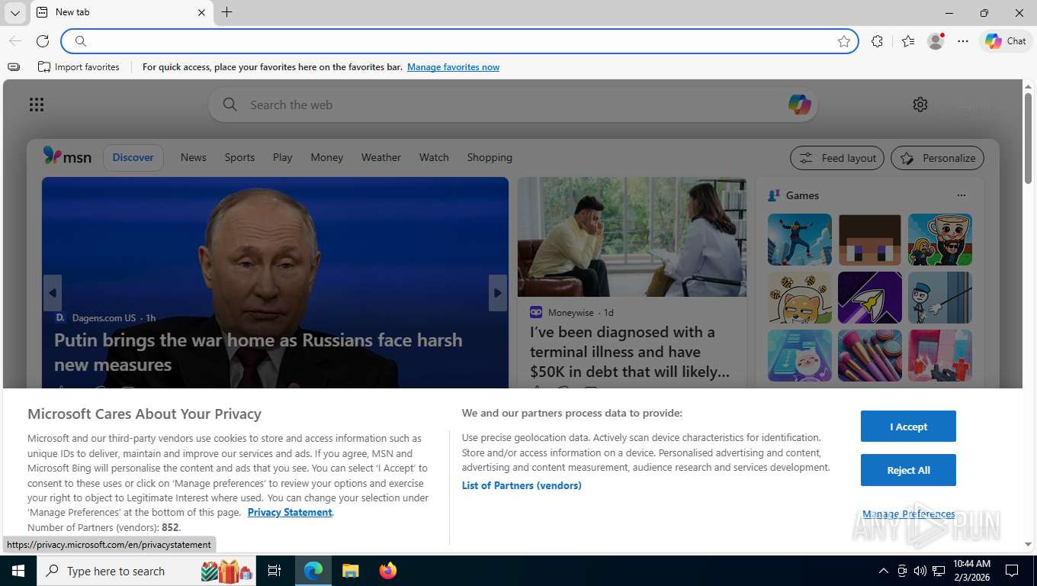Open the terminal illness $50K debt headline
This screenshot has width=1037, height=586.
click(x=630, y=352)
